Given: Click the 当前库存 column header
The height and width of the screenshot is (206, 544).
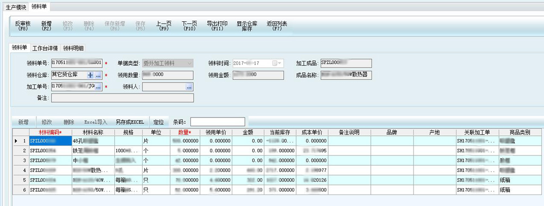Looking at the screenshot, I should point(280,133).
